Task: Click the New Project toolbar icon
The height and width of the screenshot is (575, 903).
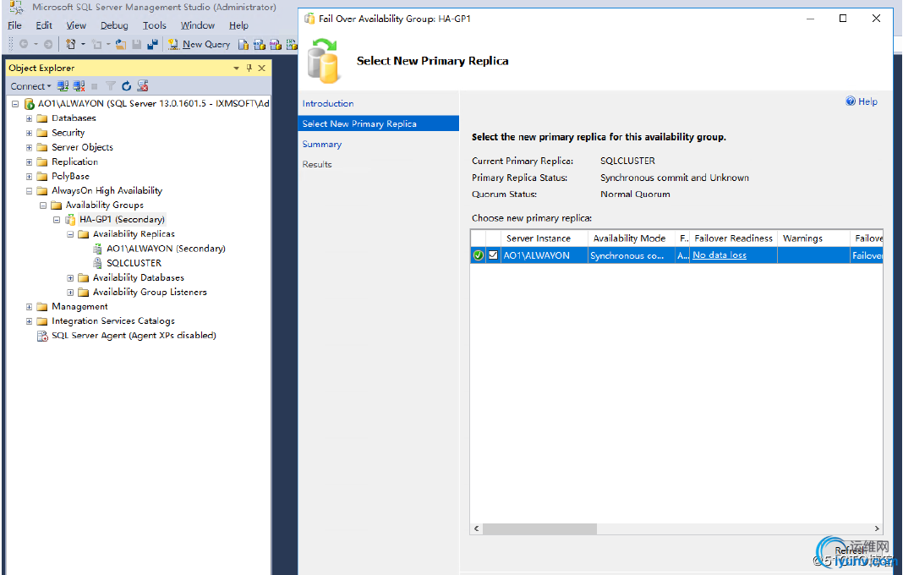Action: click(x=71, y=44)
